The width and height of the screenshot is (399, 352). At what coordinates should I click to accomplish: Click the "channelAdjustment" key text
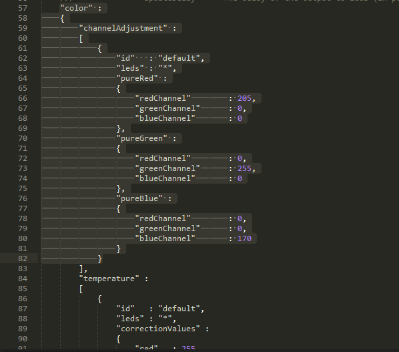(x=123, y=28)
